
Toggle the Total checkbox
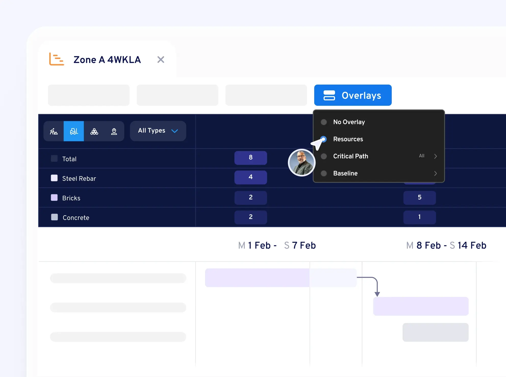(x=54, y=158)
